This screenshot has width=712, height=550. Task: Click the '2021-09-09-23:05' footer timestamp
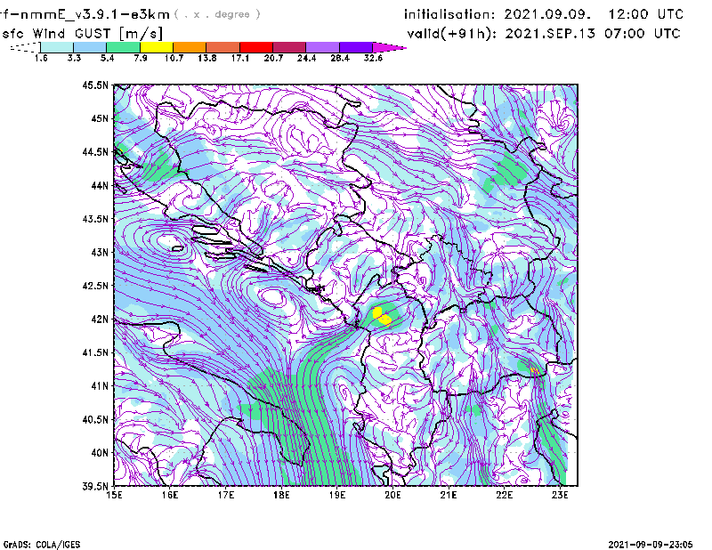pyautogui.click(x=651, y=545)
